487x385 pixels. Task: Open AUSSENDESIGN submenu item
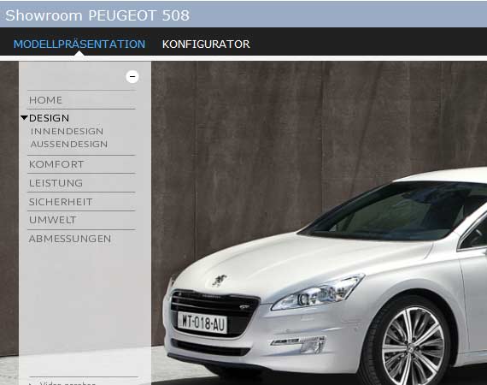(69, 144)
